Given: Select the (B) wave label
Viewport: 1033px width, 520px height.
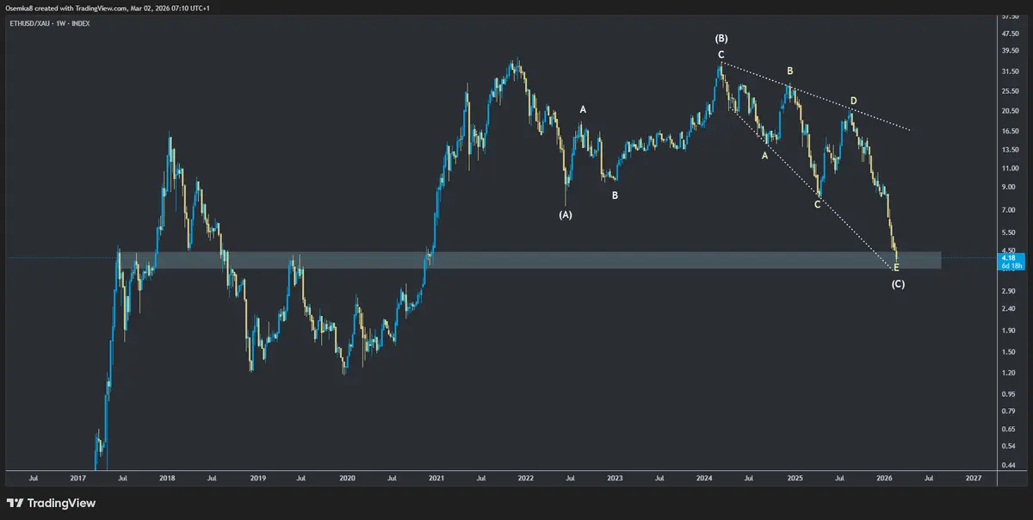Looking at the screenshot, I should (721, 39).
